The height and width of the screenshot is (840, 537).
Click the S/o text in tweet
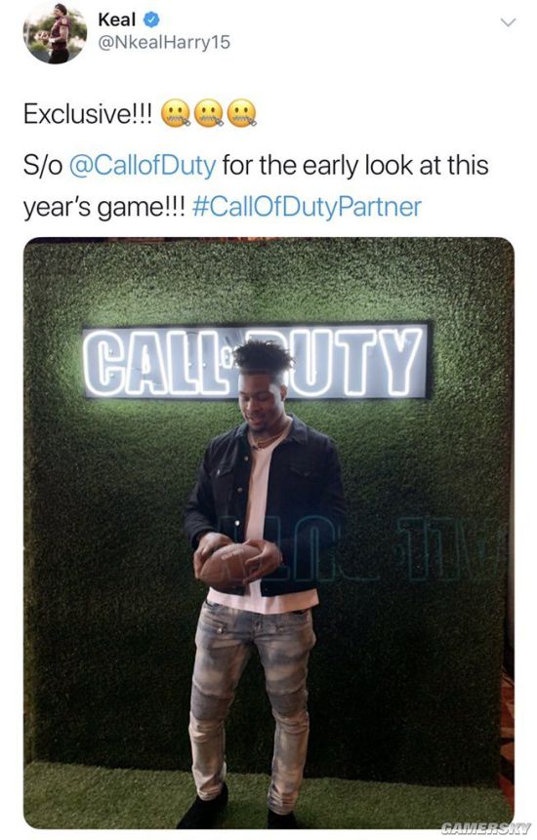pos(43,166)
